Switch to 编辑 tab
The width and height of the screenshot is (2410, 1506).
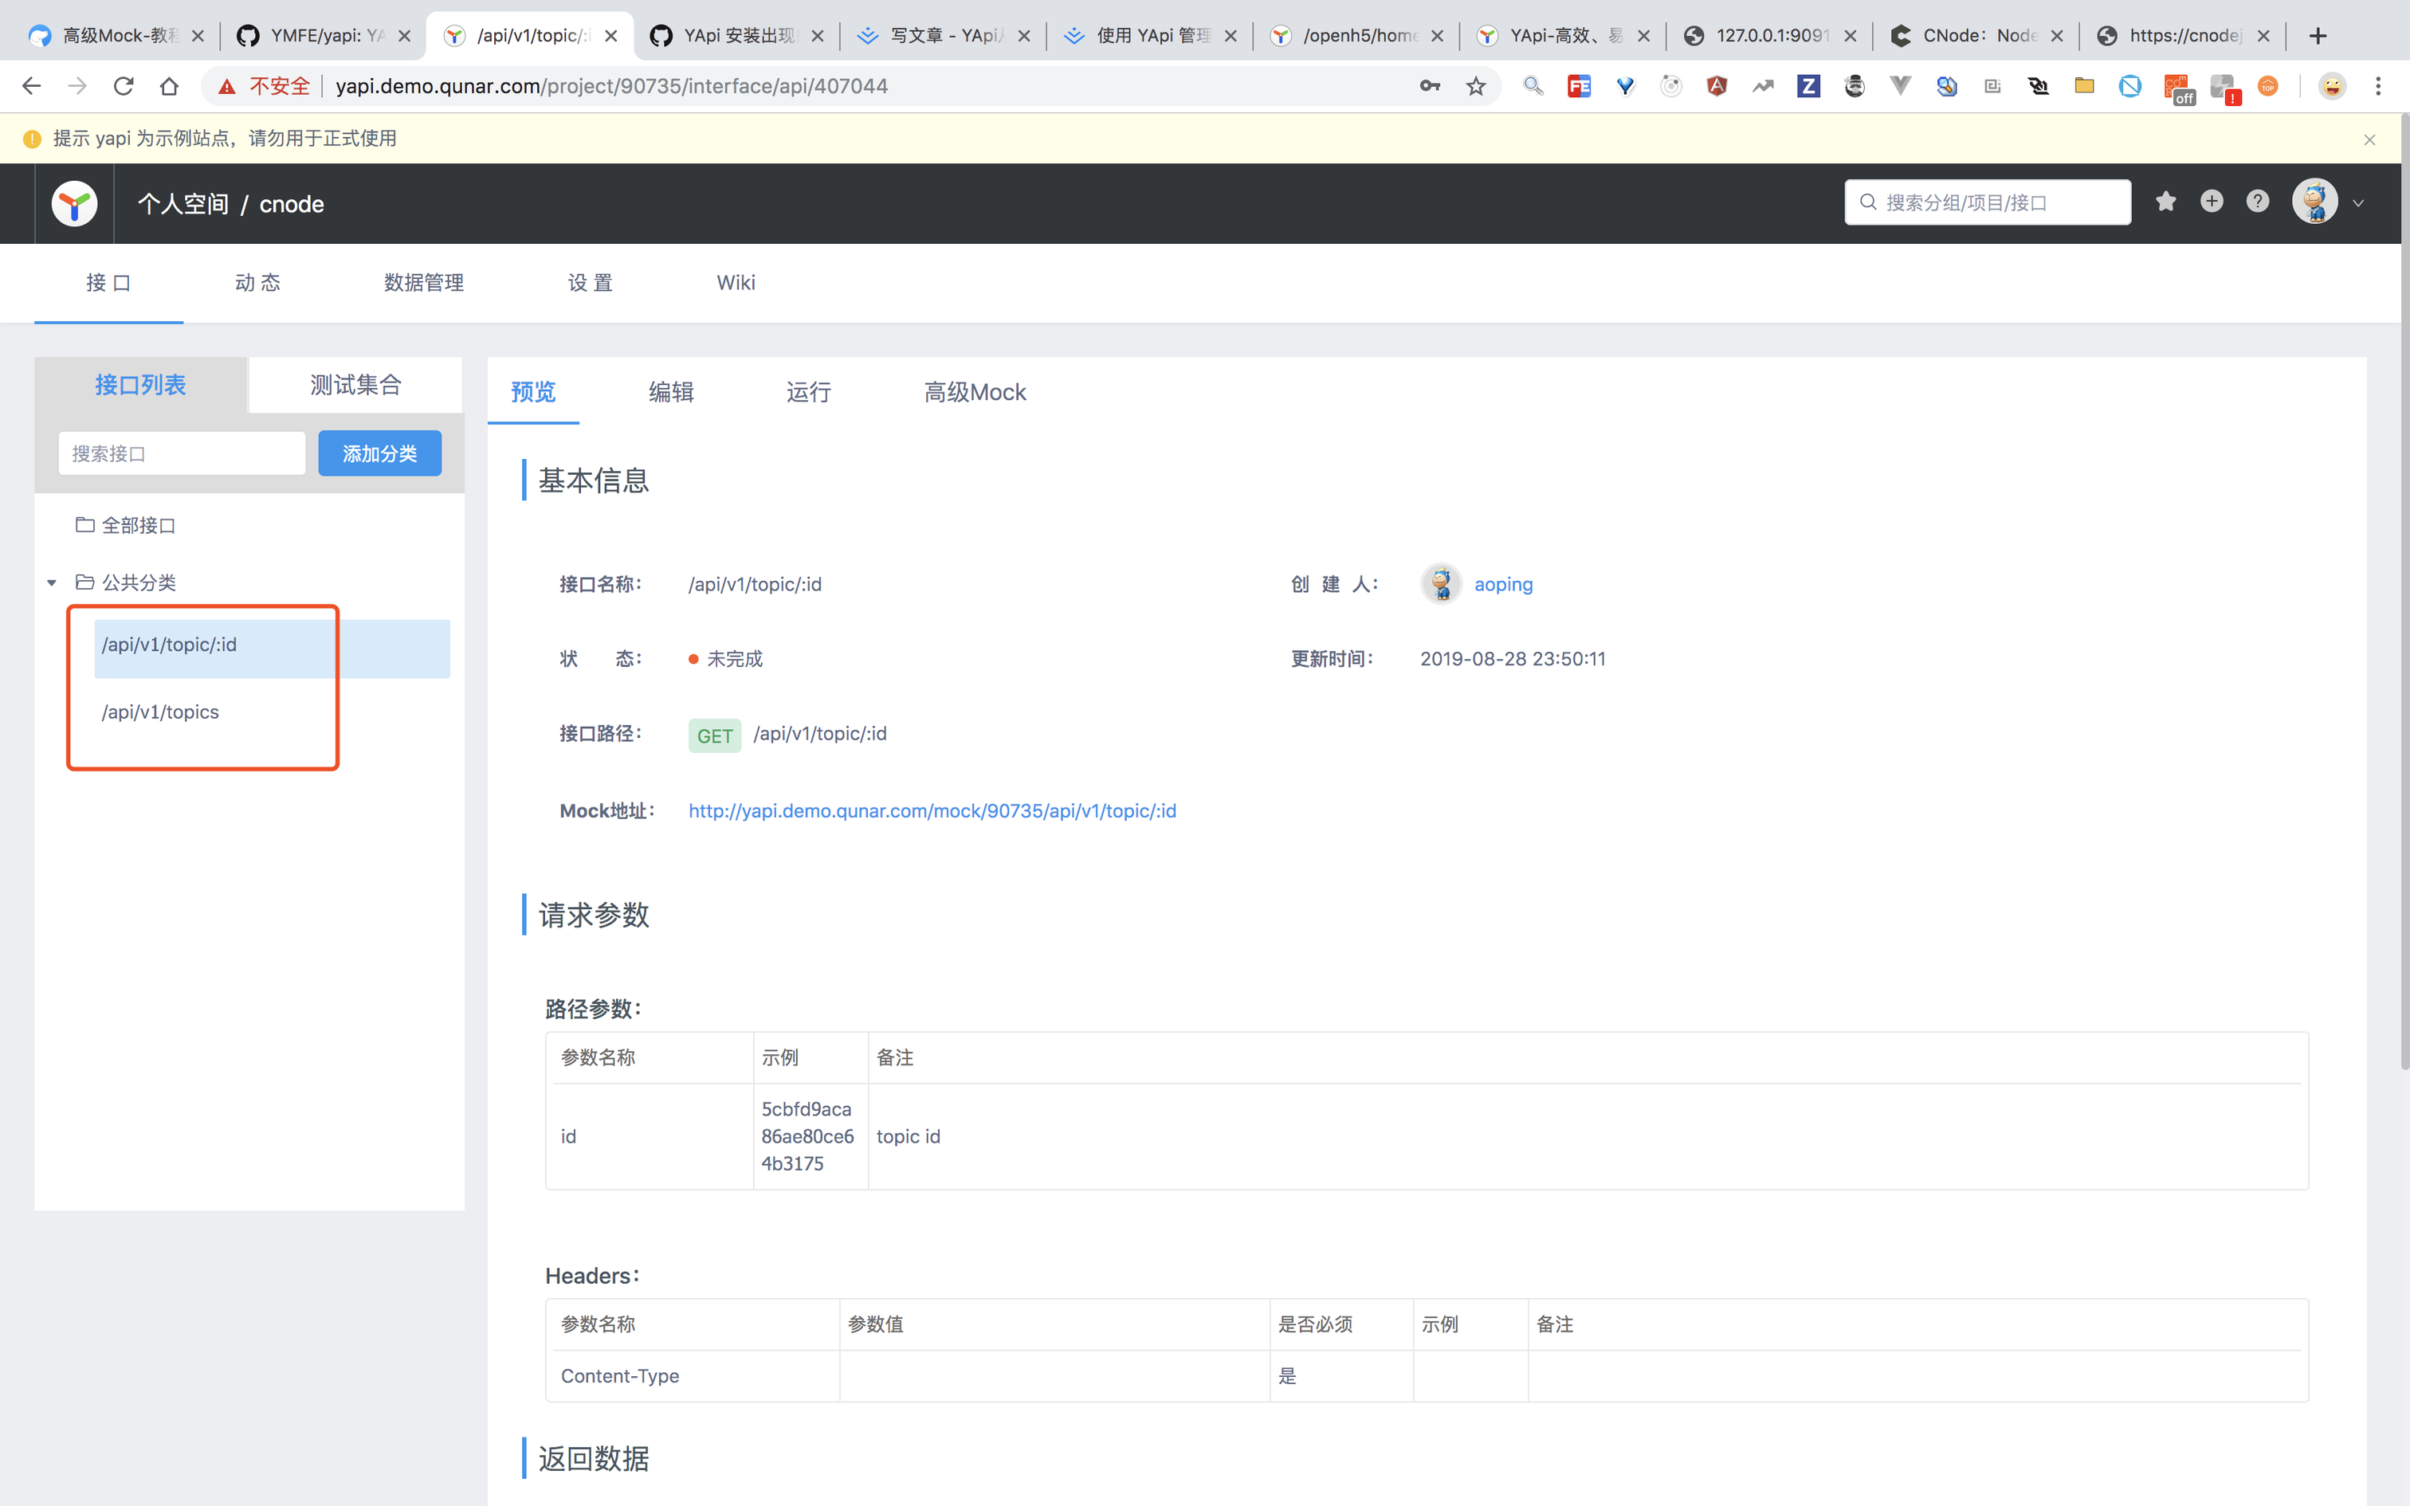pyautogui.click(x=671, y=392)
